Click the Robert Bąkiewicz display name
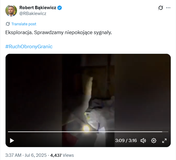This screenshot has width=176, height=160. [x=38, y=8]
